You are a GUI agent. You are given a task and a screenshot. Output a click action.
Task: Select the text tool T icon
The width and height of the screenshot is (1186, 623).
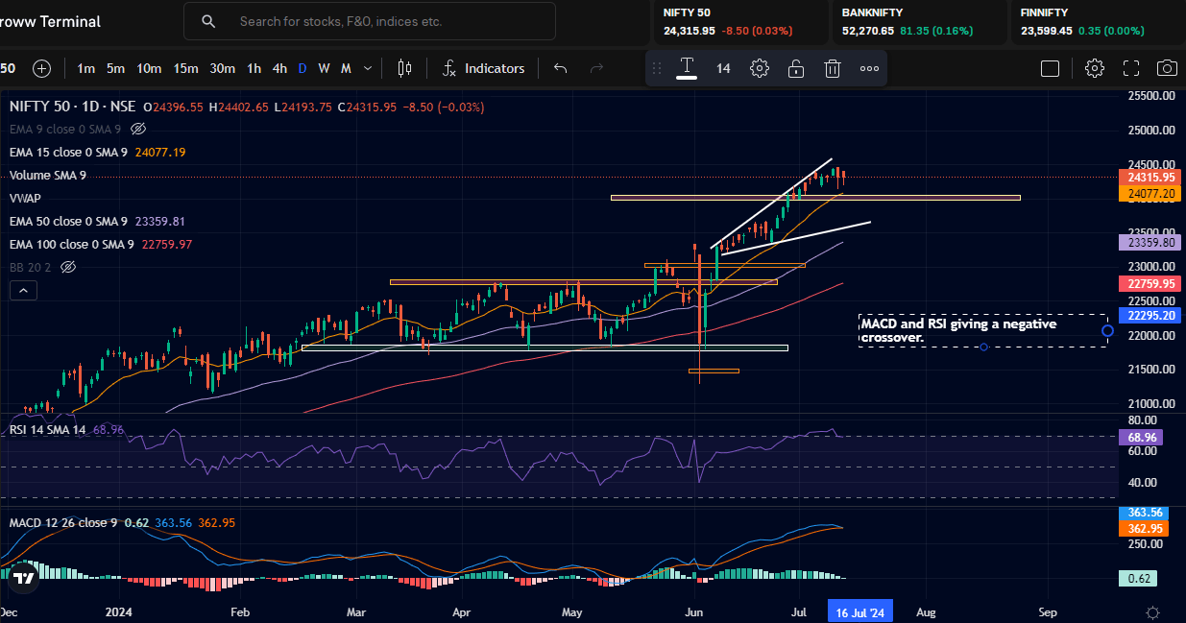click(687, 67)
